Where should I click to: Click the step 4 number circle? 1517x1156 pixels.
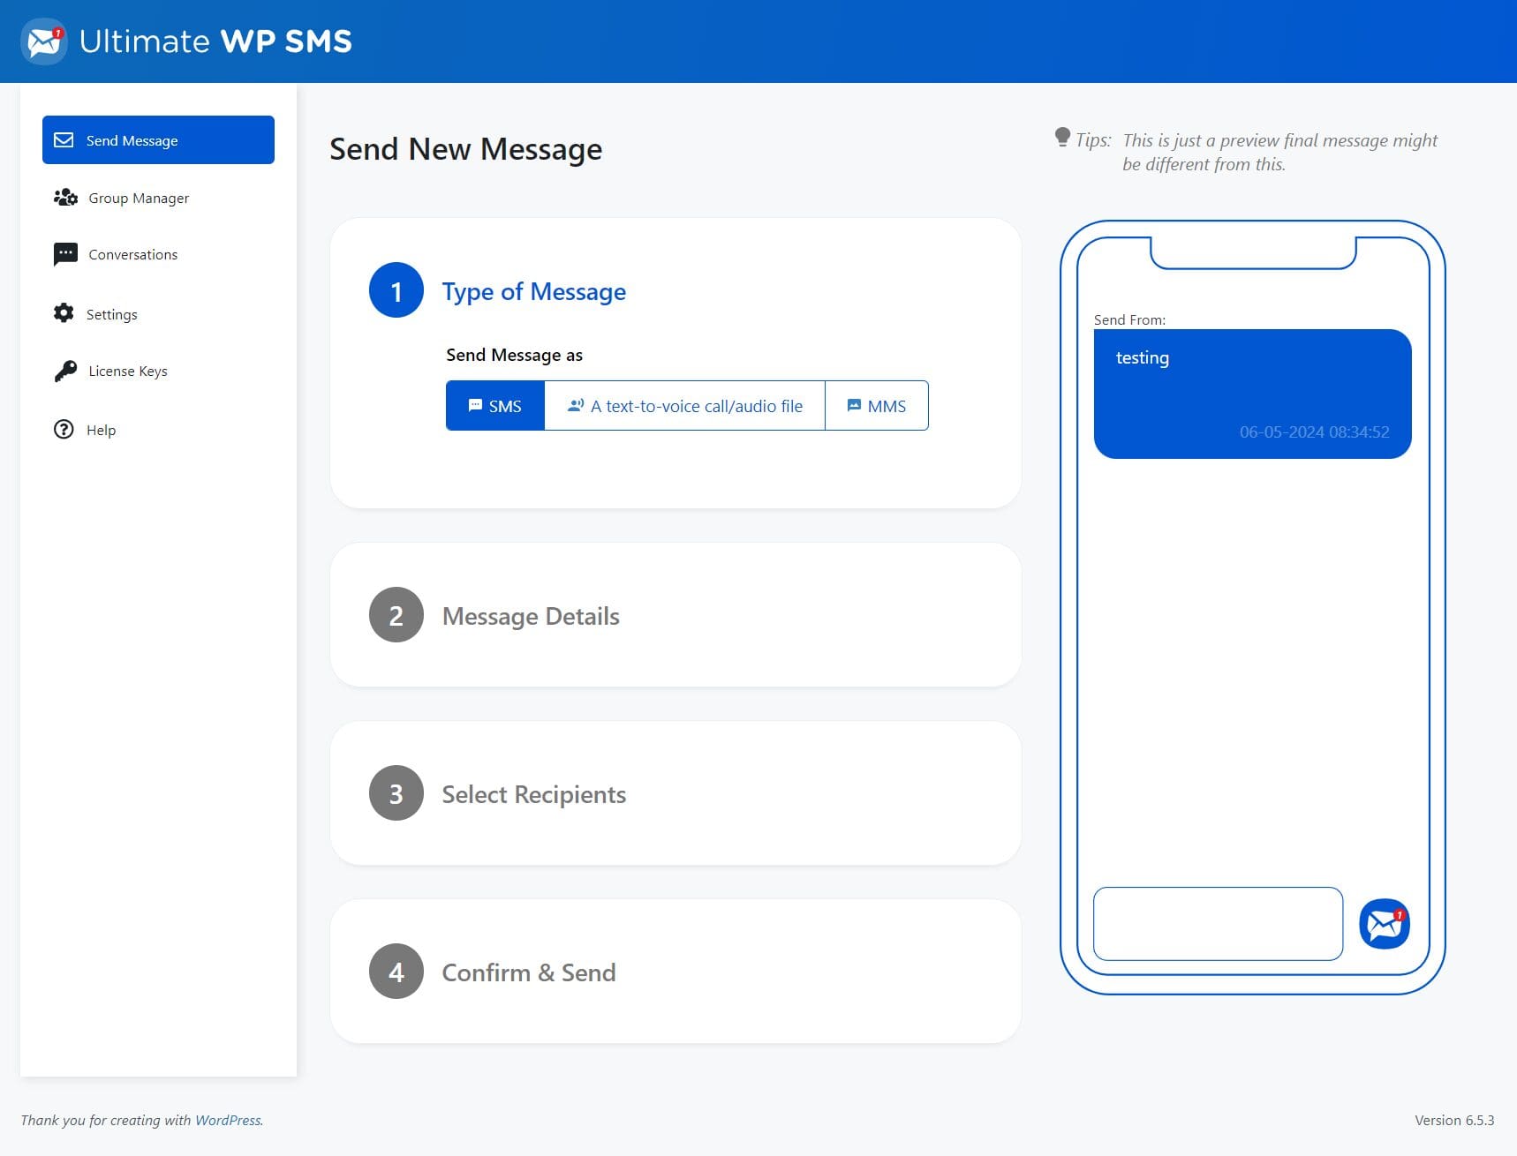[396, 972]
